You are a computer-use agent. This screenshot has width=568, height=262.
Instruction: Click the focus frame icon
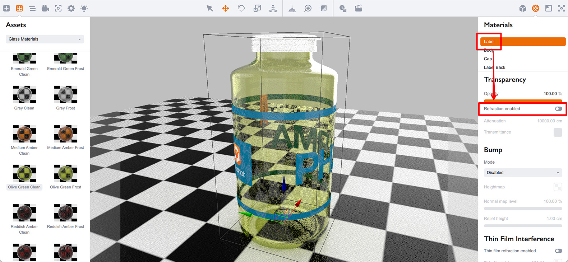[x=58, y=8]
